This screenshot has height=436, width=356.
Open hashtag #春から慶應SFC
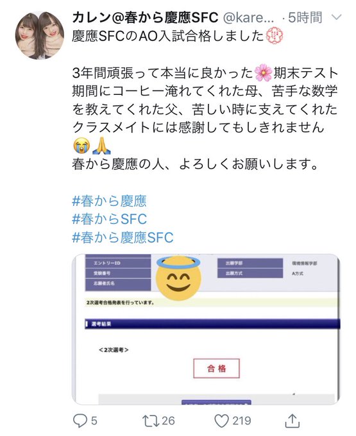pos(123,237)
